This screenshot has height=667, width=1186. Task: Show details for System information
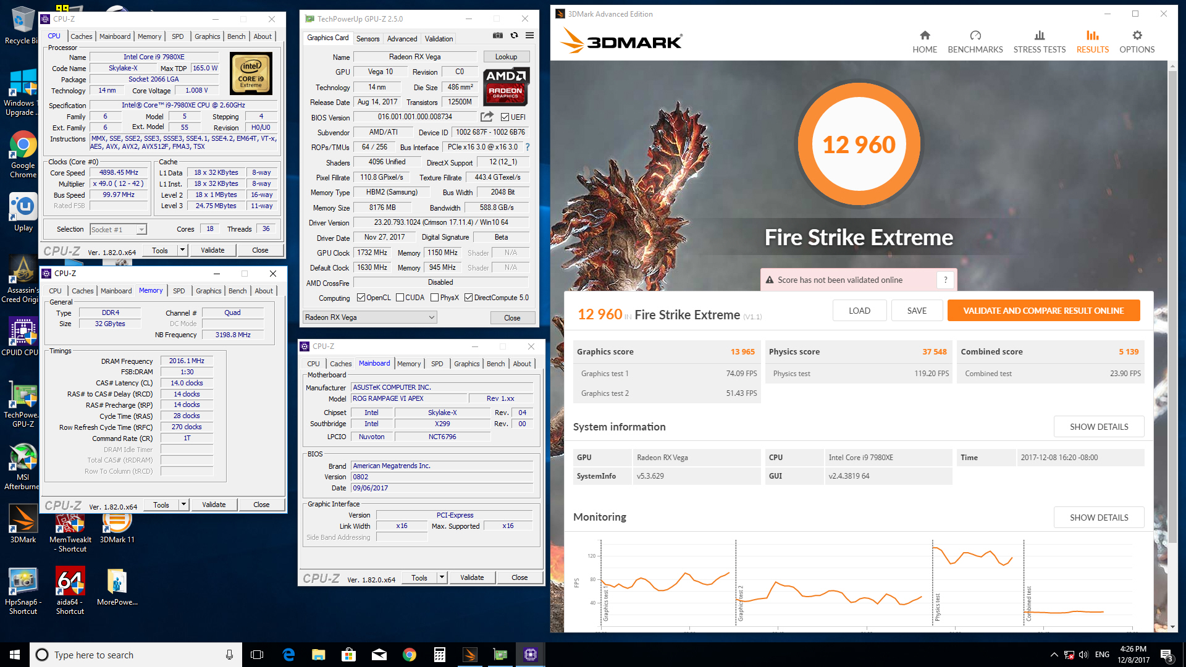[1099, 427]
